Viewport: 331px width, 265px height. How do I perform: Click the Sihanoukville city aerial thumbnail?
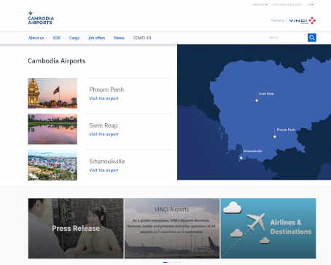52,165
